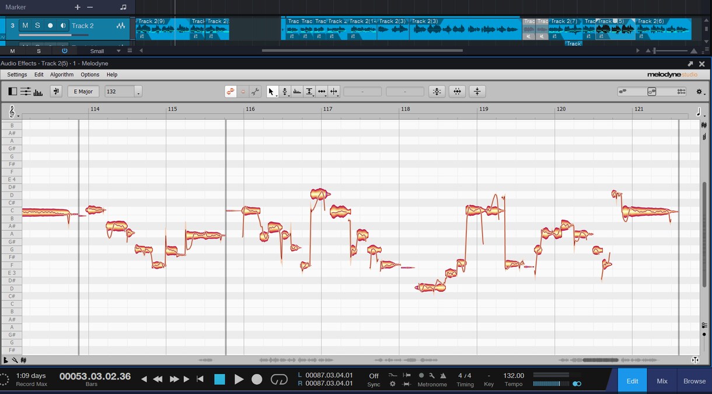Select the main arrow tool in Melodyne
Image resolution: width=712 pixels, height=394 pixels.
click(x=271, y=92)
